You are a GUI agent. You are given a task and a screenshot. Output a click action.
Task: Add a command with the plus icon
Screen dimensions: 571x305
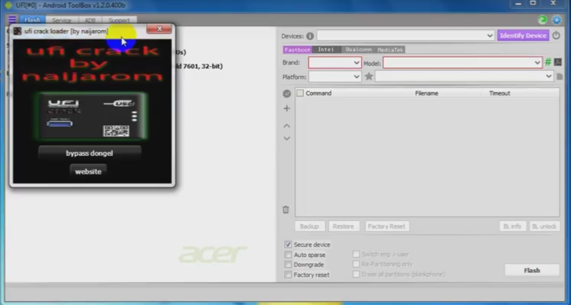pyautogui.click(x=287, y=108)
